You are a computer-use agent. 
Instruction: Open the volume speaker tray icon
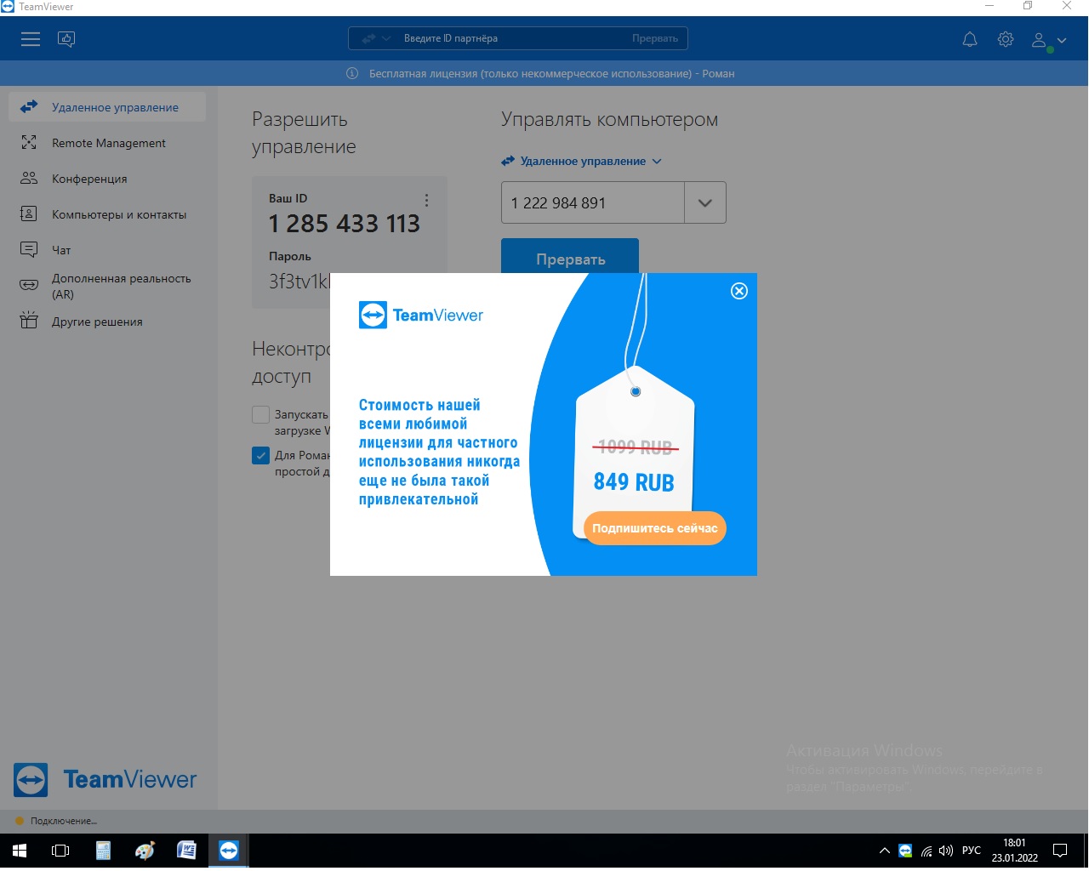[x=946, y=851]
